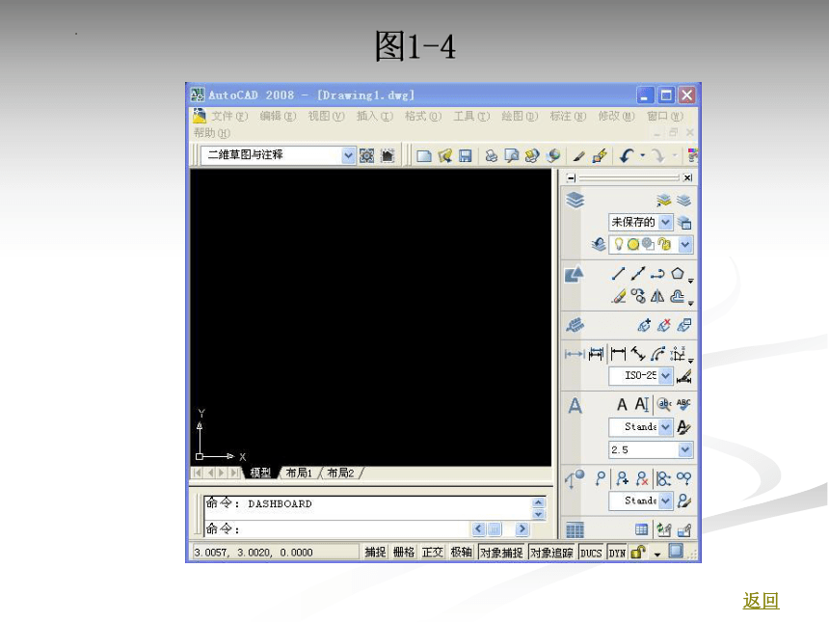
Task: Click the Plot printer icon
Action: (x=492, y=155)
